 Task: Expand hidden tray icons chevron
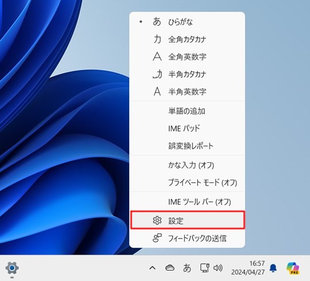click(152, 268)
